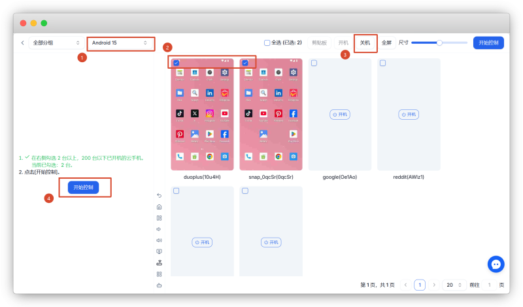Click the back chevron beside 全部分组
The image size is (523, 307).
[x=22, y=43]
